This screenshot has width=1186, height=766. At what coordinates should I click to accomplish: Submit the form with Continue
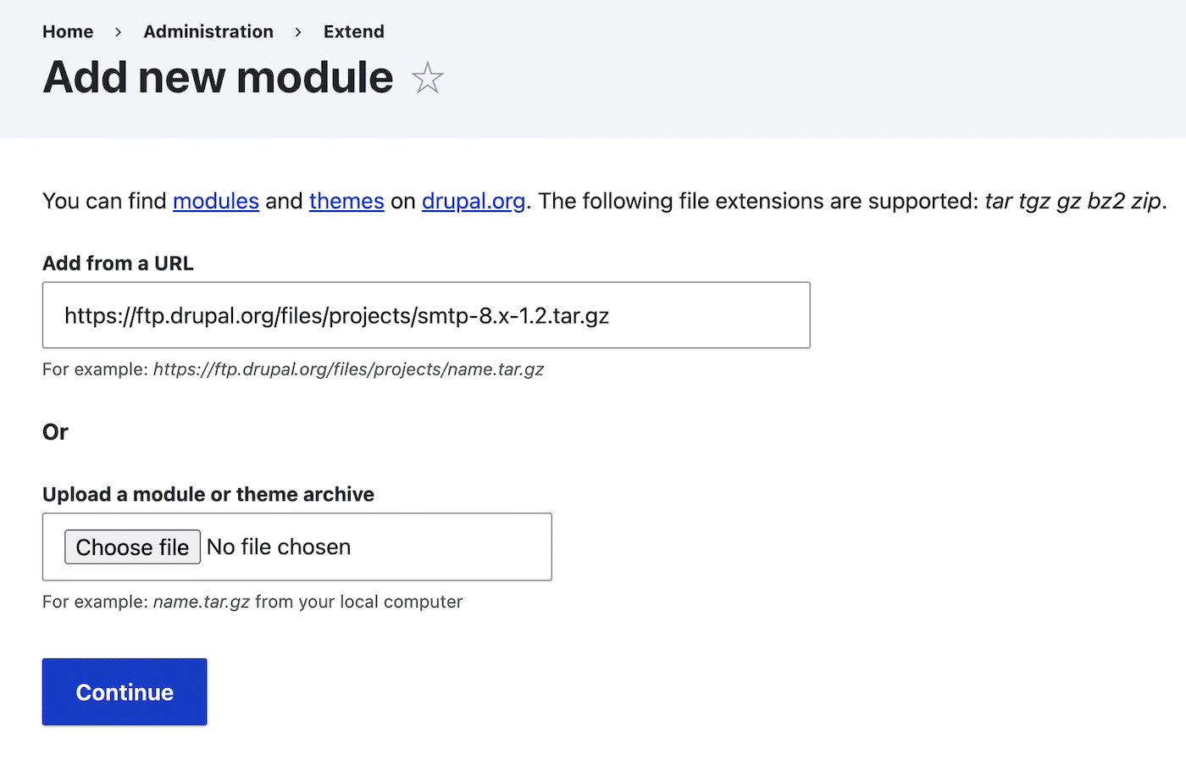coord(124,691)
